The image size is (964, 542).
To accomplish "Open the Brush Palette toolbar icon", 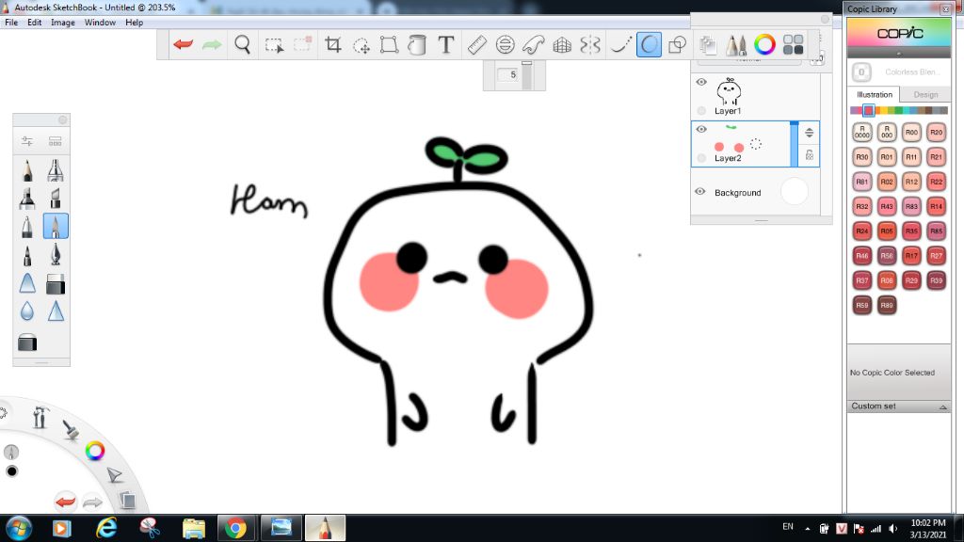I will point(736,45).
